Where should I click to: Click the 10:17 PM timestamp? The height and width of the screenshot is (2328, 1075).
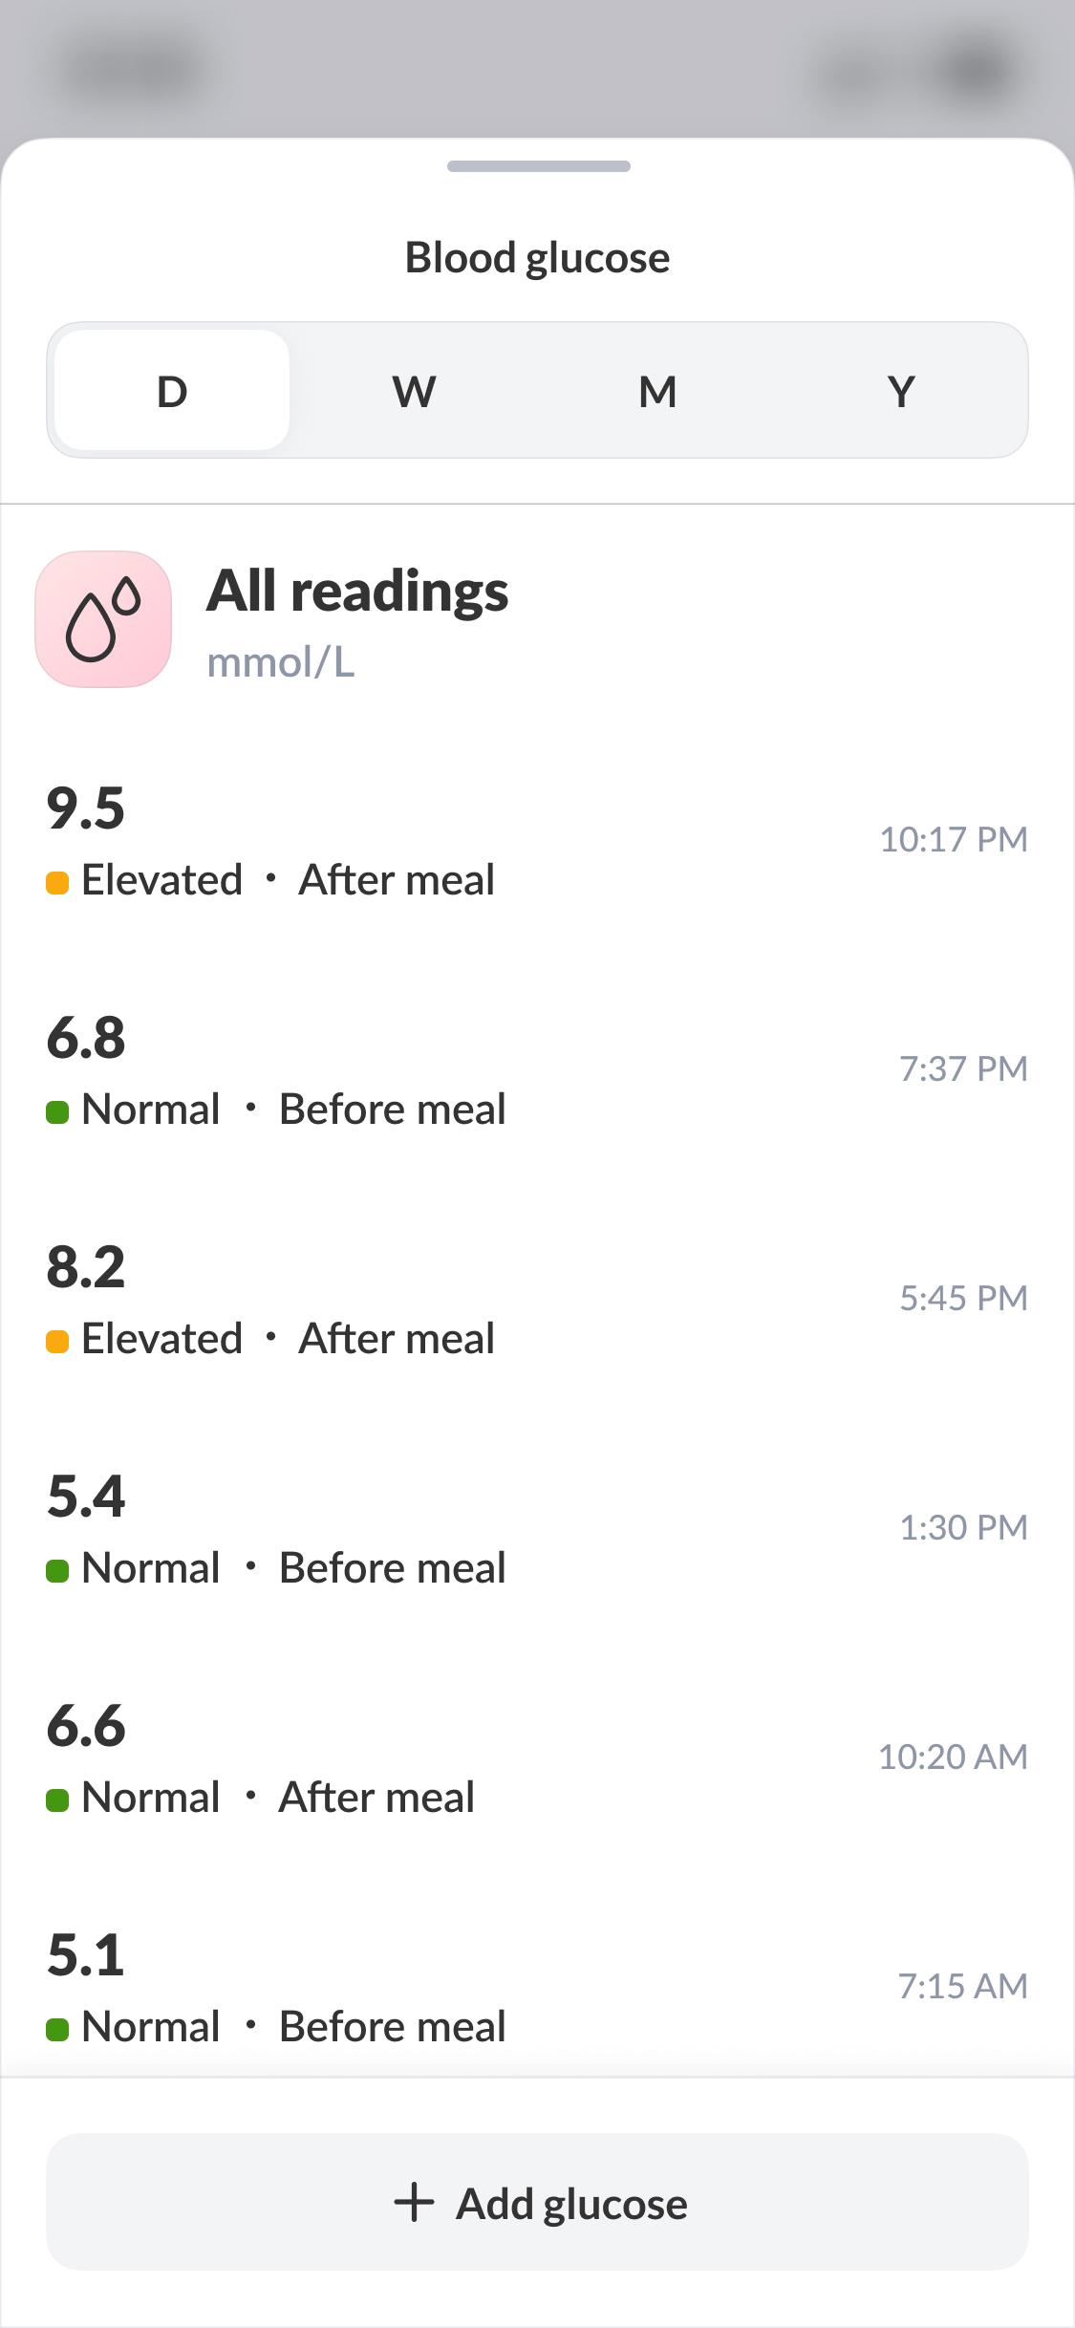[x=953, y=839]
